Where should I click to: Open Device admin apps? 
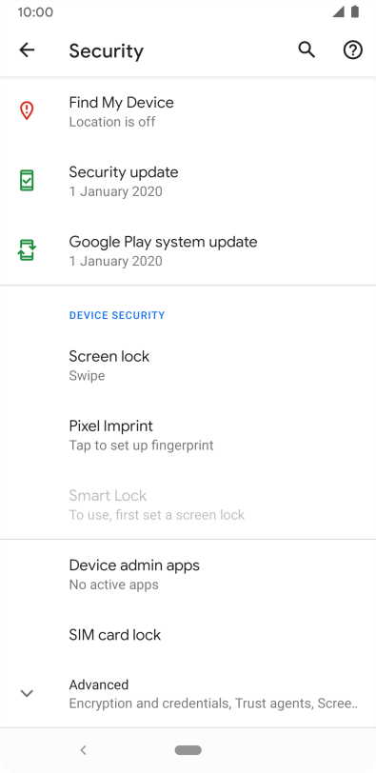(188, 574)
